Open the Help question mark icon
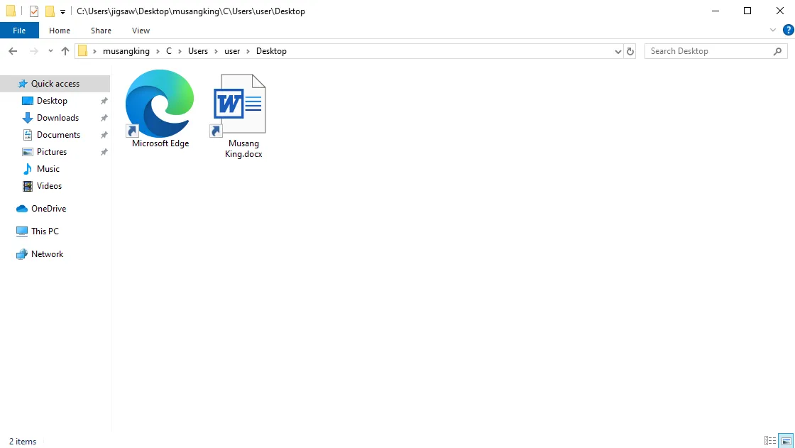 coord(789,30)
